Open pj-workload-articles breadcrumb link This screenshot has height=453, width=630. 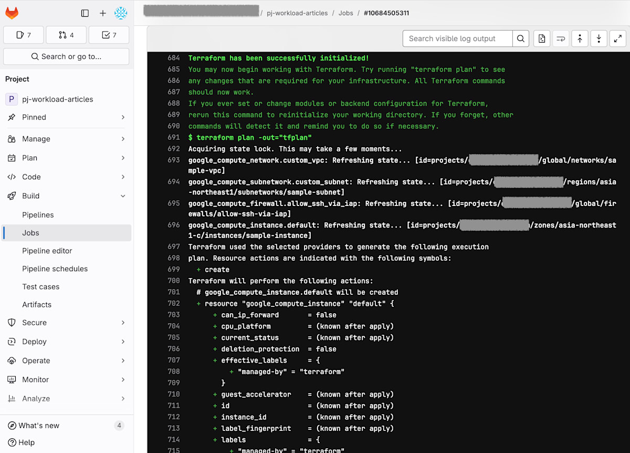coord(297,13)
